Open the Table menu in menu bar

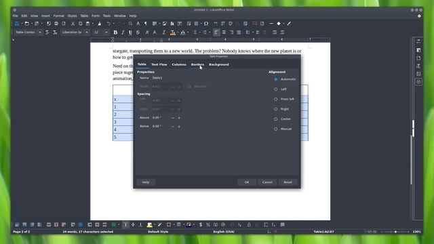coord(84,16)
